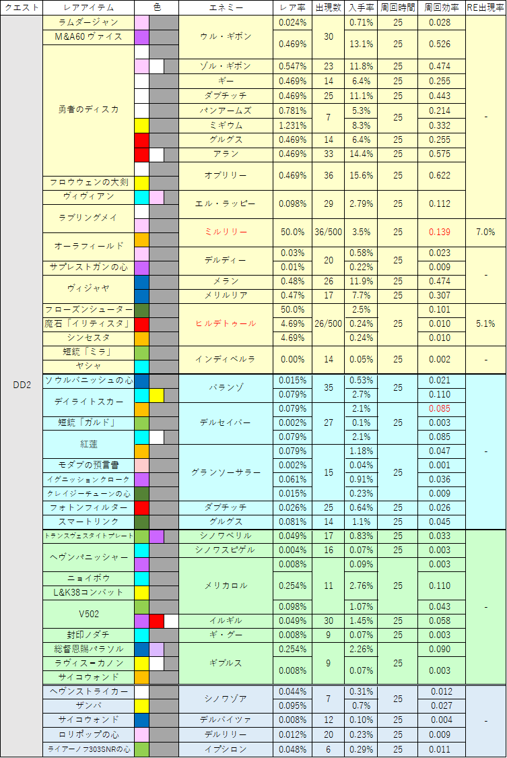The image size is (507, 758).
Task: Click the red ミルリリー enemy name
Action: pyautogui.click(x=226, y=232)
